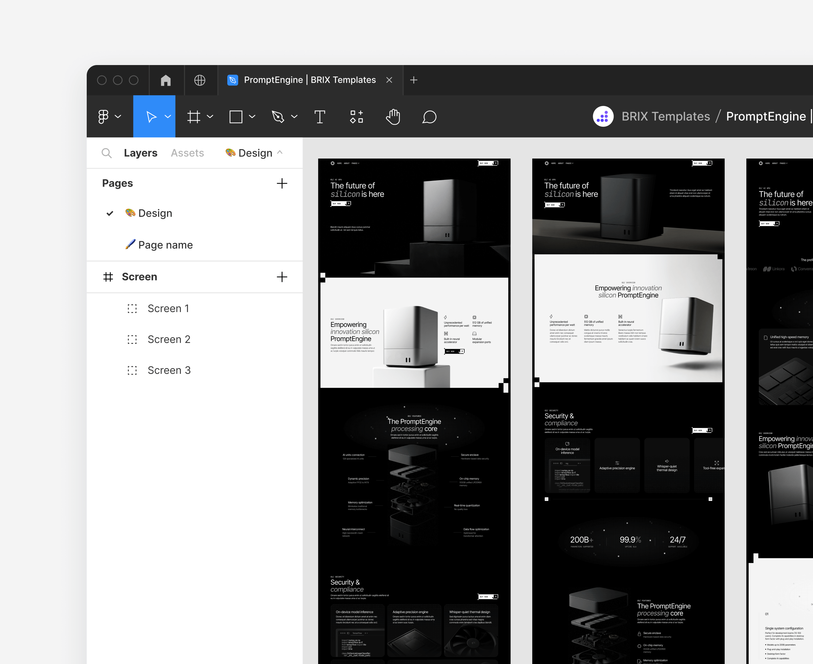Collapse the Design page selector
The width and height of the screenshot is (813, 664).
pos(280,152)
